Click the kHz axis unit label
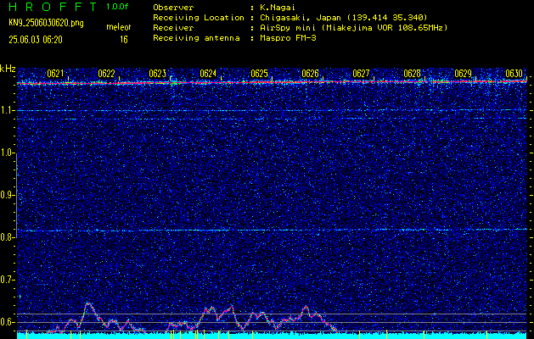This screenshot has width=534, height=339. coord(8,69)
